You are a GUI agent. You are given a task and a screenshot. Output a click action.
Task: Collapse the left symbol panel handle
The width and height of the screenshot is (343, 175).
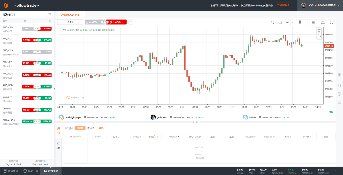(x=54, y=88)
